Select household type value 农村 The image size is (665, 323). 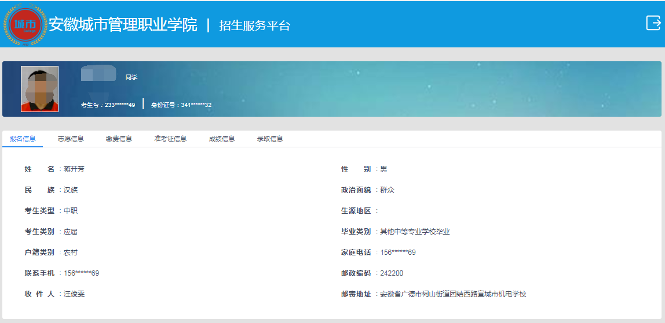(x=71, y=253)
